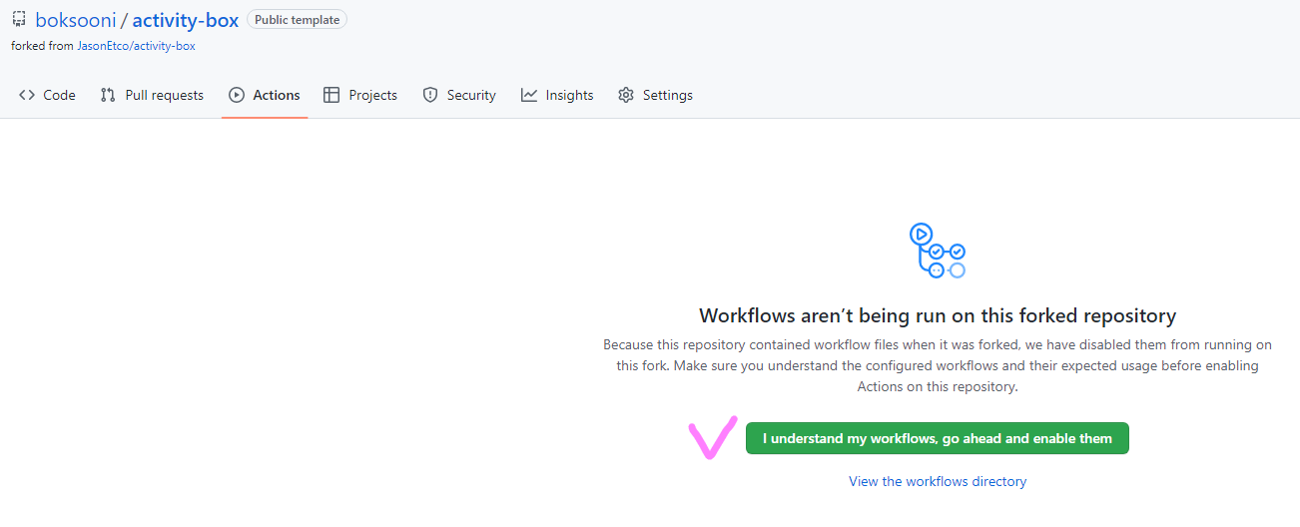Image resolution: width=1300 pixels, height=527 pixels.
Task: Open the activity-box repository link
Action: point(186,20)
